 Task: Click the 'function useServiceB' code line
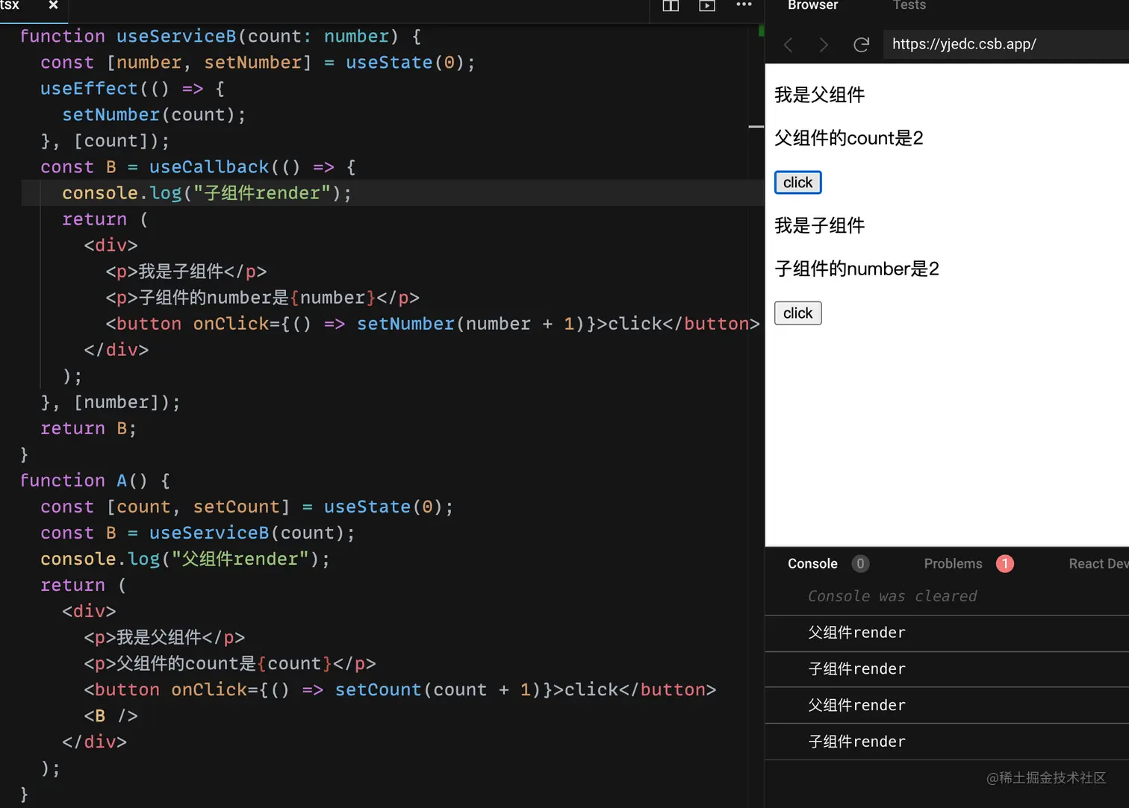pos(220,37)
